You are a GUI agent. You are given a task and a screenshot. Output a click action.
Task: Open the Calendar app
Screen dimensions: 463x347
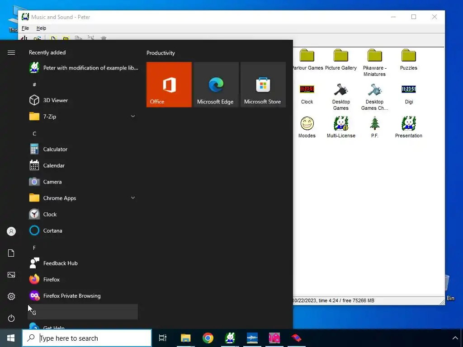pyautogui.click(x=83, y=165)
